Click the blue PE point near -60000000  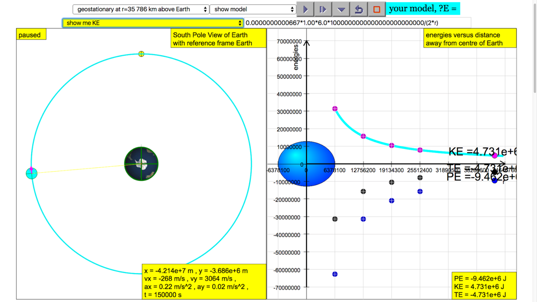click(335, 274)
